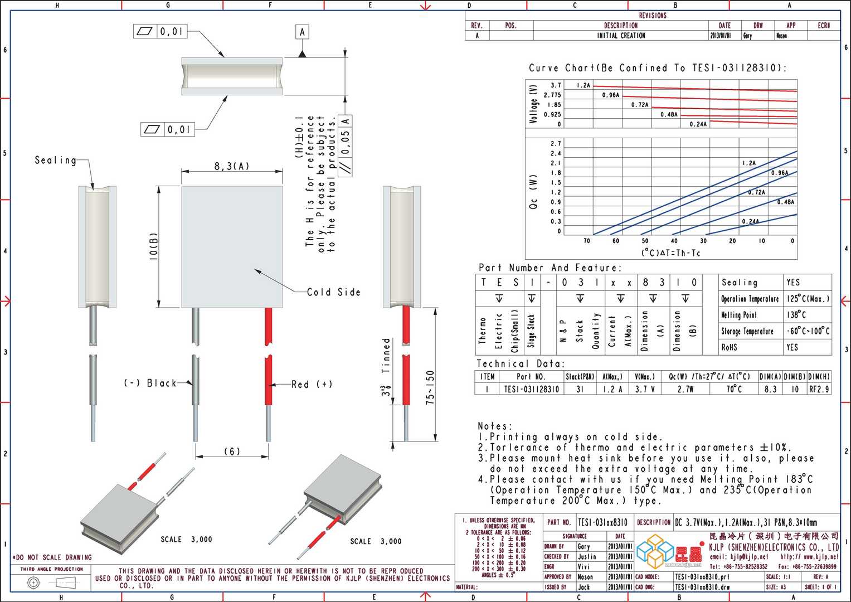Click the THIRD ANGLE PROJECTION label
The image size is (851, 602).
click(x=51, y=569)
